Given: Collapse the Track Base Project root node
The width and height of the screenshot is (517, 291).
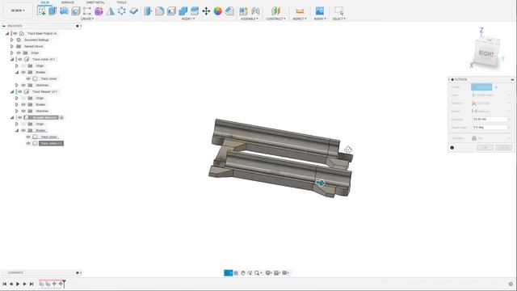Looking at the screenshot, I should pos(7,33).
